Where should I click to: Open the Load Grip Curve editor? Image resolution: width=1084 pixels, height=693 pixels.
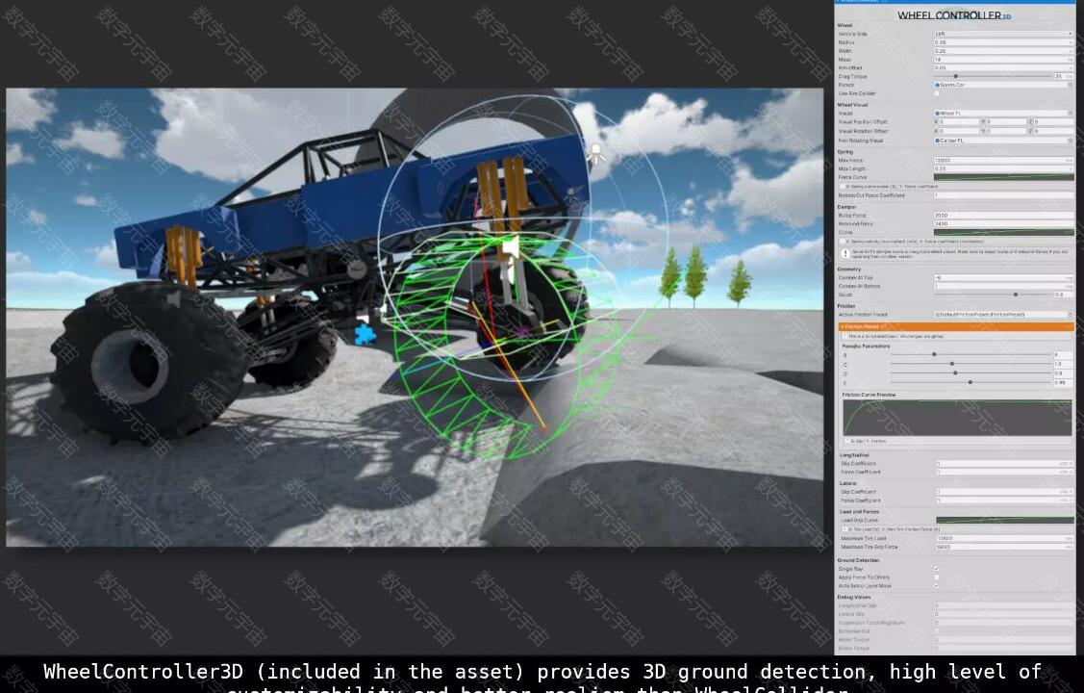point(1004,520)
